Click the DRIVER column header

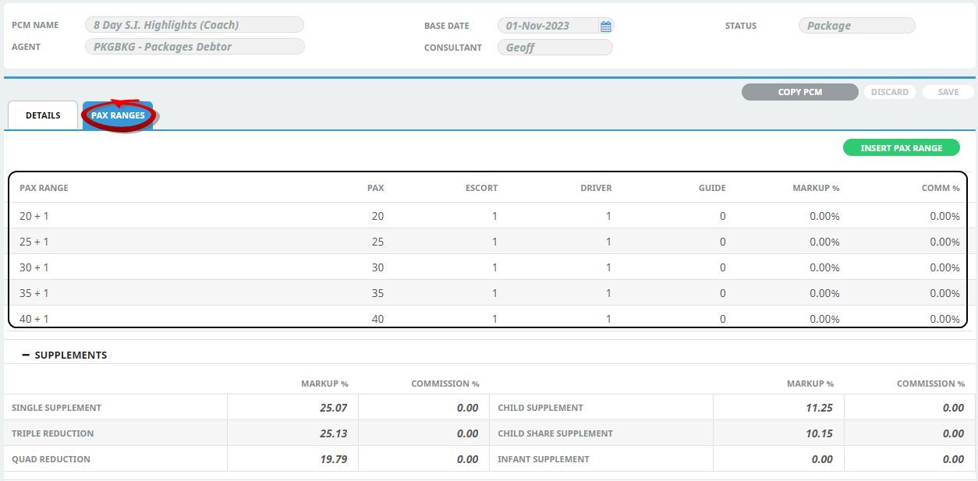coord(596,188)
